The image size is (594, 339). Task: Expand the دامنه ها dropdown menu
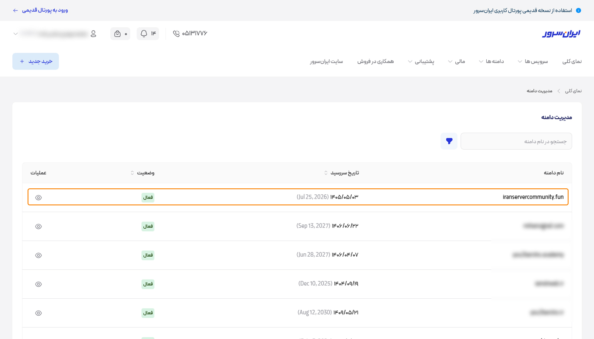491,62
